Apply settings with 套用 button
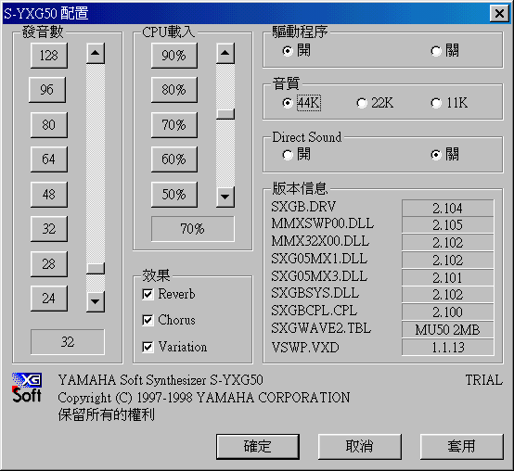Viewport: 514px width, 471px height. (x=461, y=447)
